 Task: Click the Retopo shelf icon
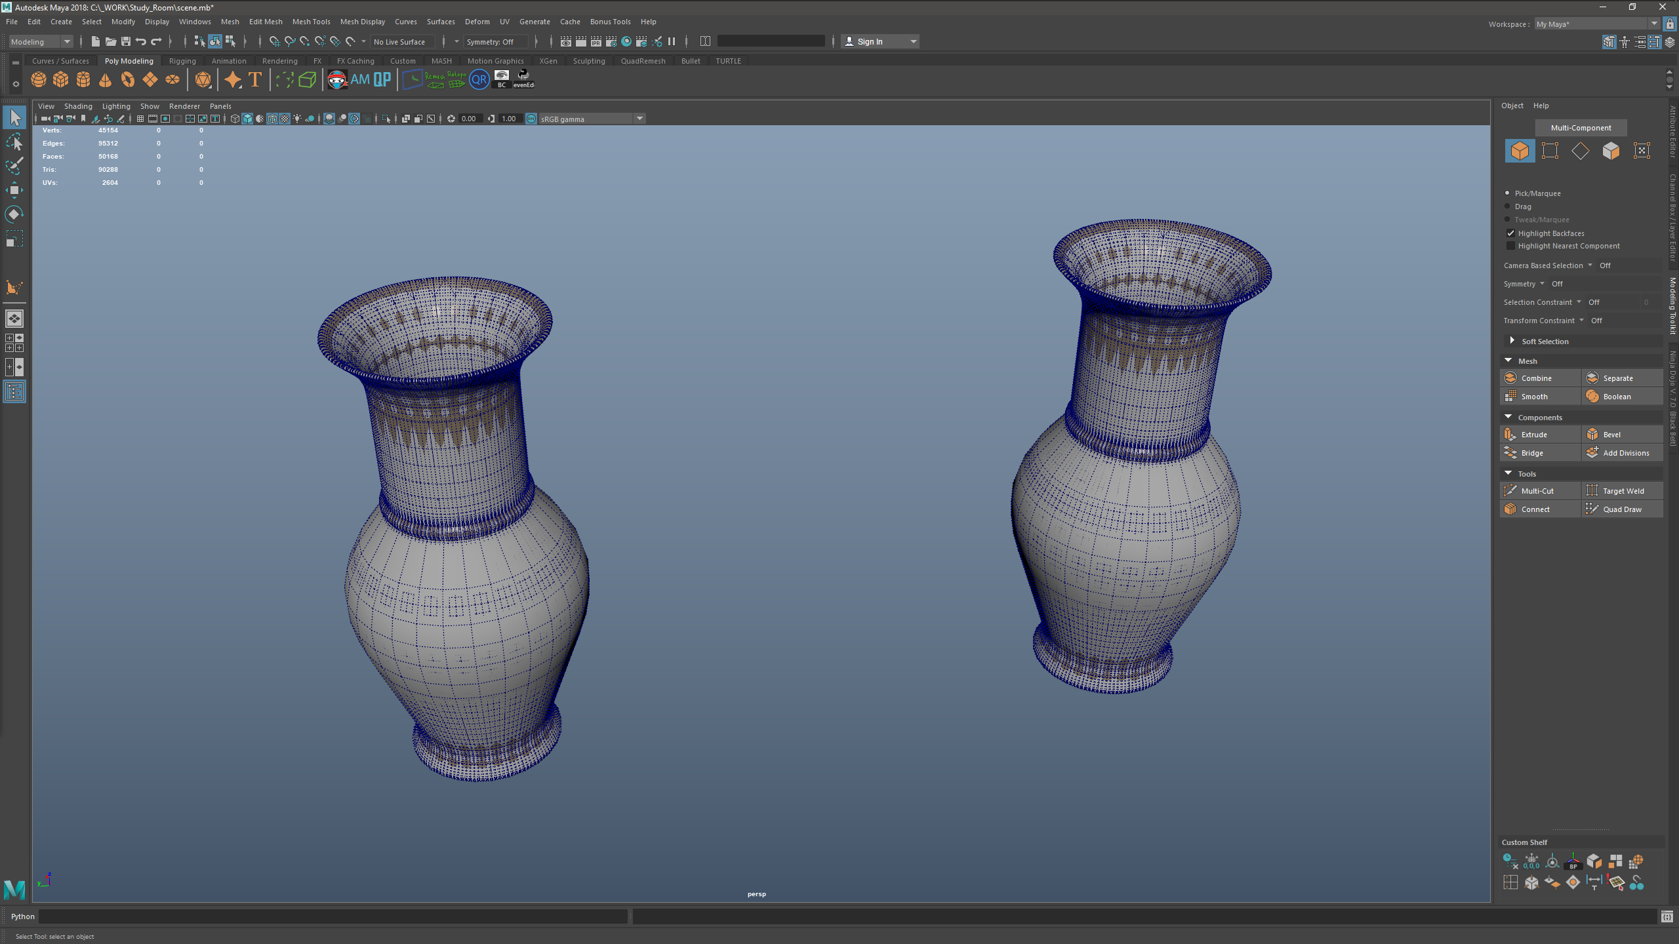(x=456, y=80)
